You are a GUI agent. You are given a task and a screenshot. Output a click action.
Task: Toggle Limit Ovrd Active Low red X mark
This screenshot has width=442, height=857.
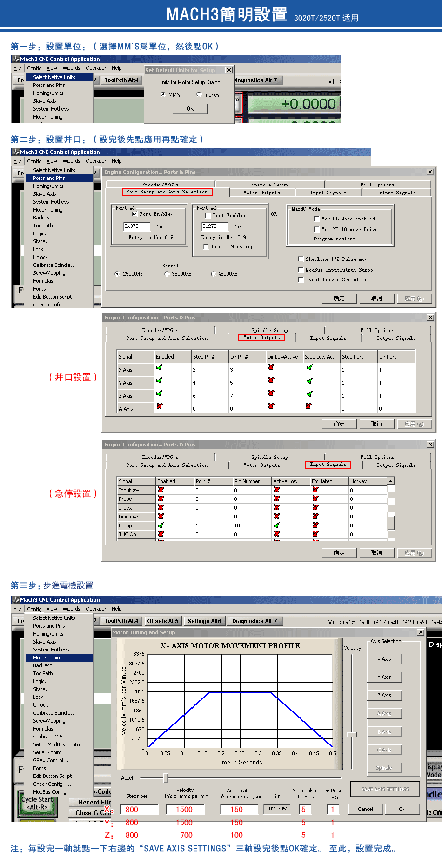277,516
